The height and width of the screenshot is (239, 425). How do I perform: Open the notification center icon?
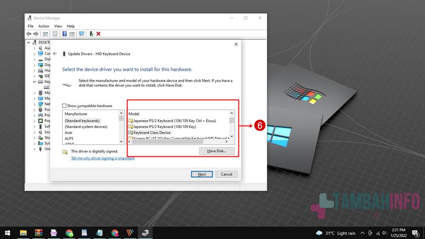click(x=416, y=233)
